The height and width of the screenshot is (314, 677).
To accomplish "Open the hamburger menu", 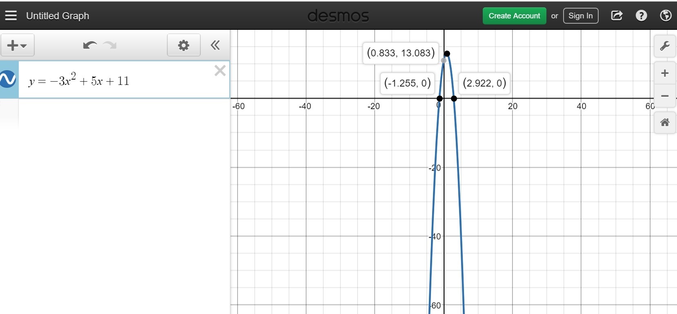I will 11,16.
